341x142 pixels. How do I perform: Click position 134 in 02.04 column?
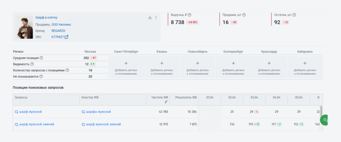pyautogui.click(x=232, y=124)
